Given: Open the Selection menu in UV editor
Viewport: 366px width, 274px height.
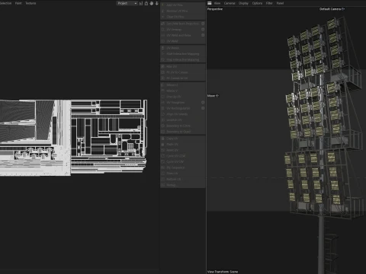Looking at the screenshot, I should click(5, 3).
